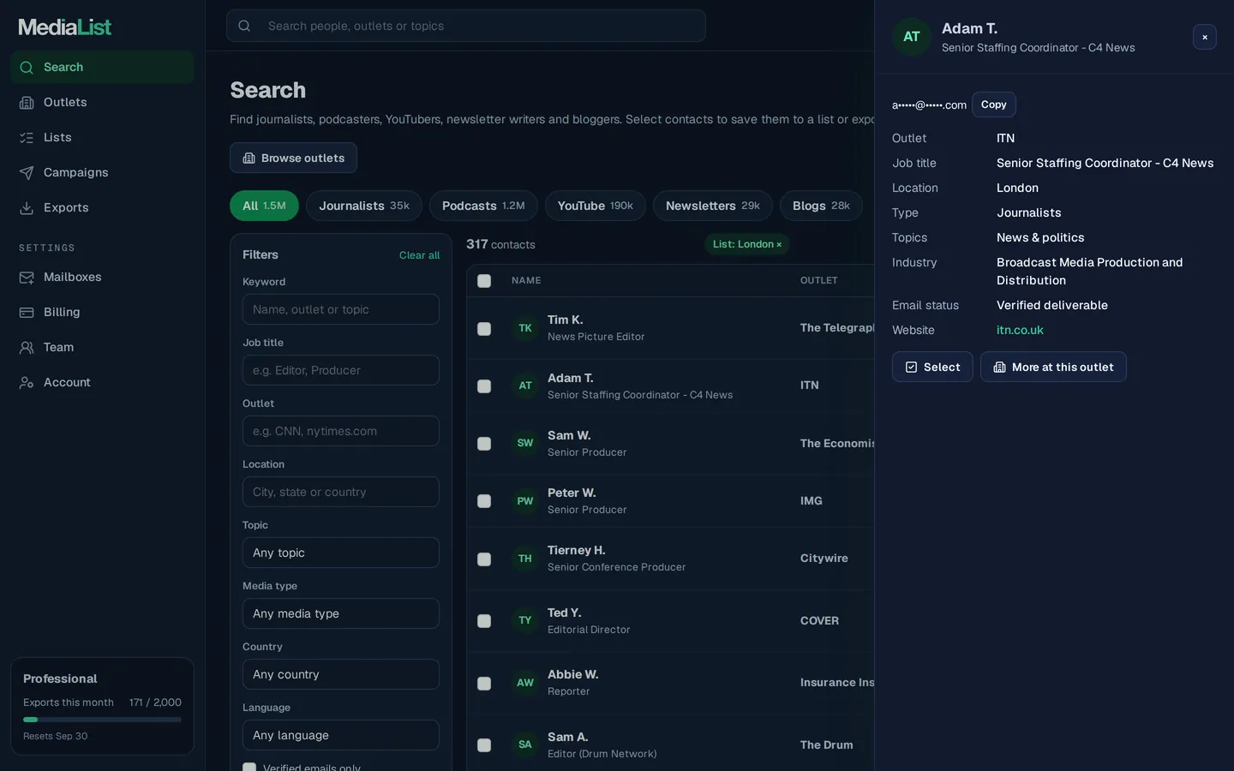
Task: Open Account settings
Action: tap(102, 382)
